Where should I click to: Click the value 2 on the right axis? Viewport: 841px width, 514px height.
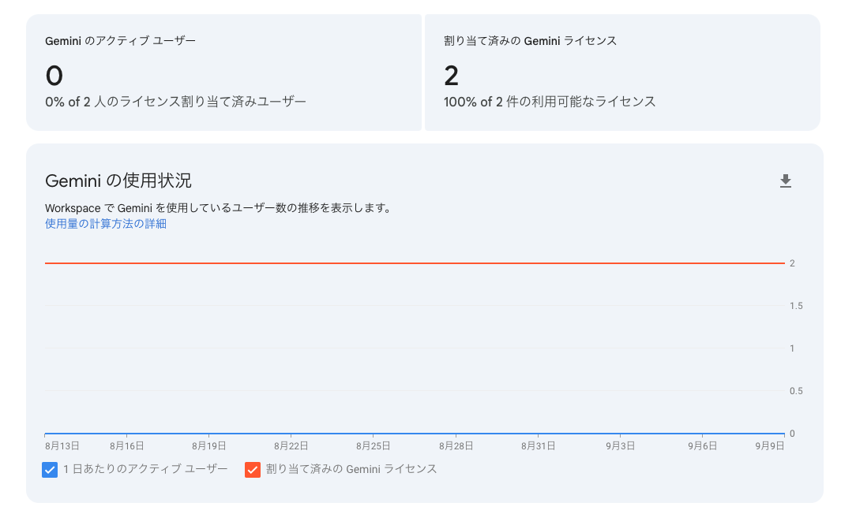[x=792, y=263]
